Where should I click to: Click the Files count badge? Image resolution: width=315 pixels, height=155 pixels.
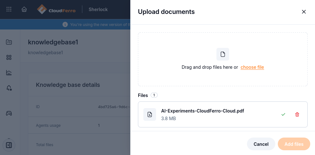pos(154,95)
